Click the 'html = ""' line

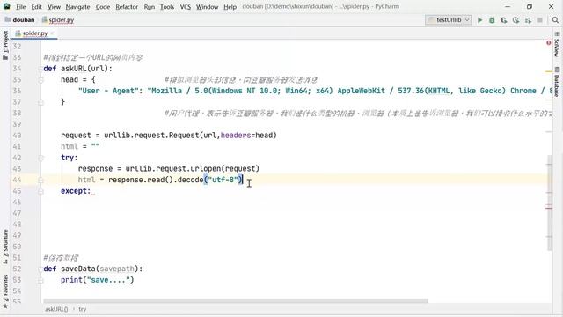coord(80,147)
